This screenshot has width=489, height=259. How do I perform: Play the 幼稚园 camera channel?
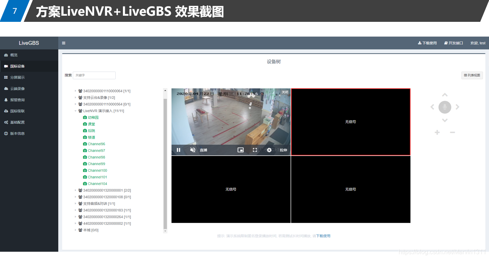coord(93,118)
